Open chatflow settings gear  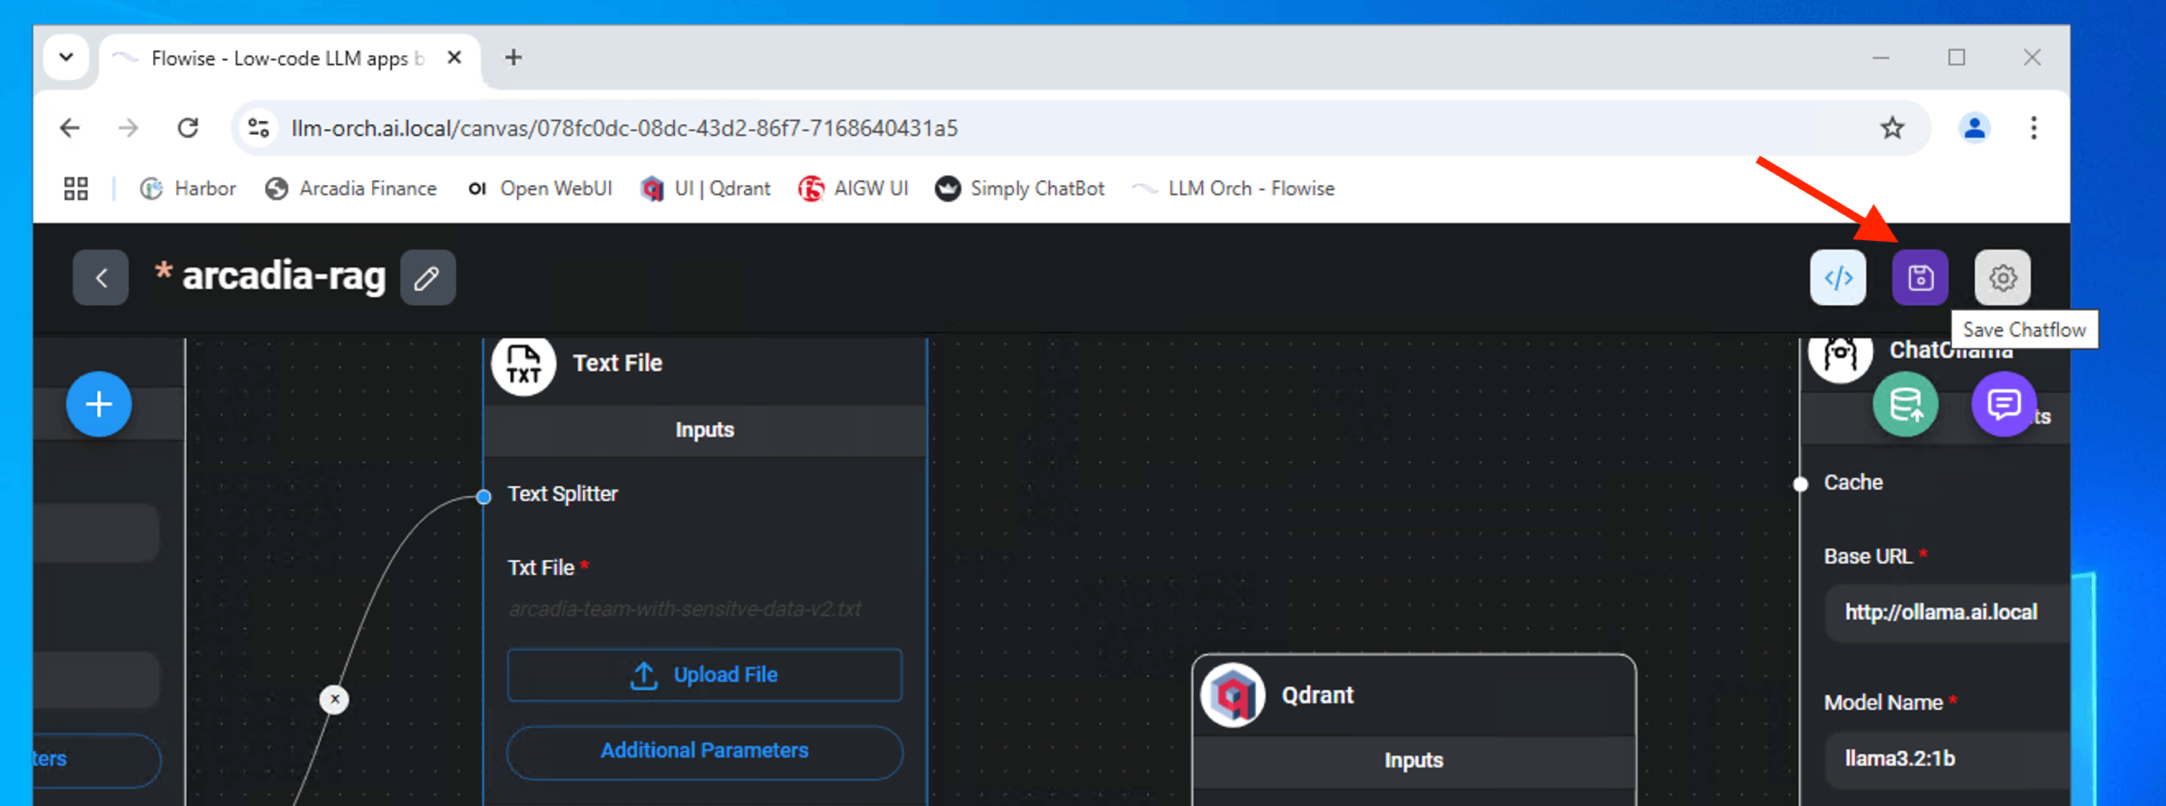pyautogui.click(x=2002, y=277)
